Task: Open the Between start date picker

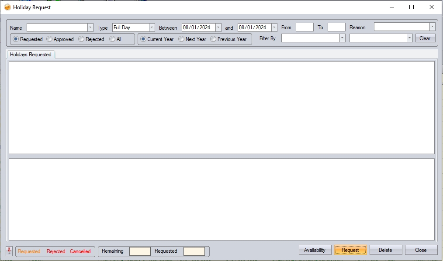Action: [218, 27]
